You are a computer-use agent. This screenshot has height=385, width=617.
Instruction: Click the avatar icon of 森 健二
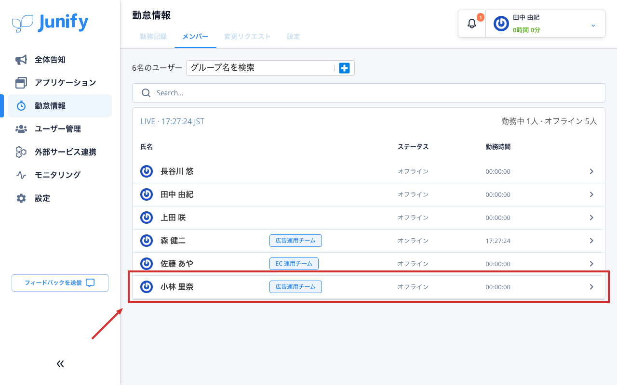147,241
